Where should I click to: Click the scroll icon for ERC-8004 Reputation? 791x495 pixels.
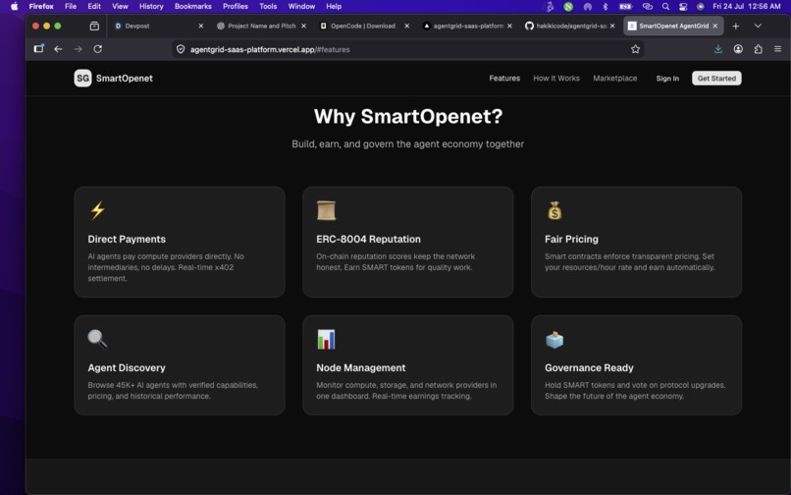point(326,210)
